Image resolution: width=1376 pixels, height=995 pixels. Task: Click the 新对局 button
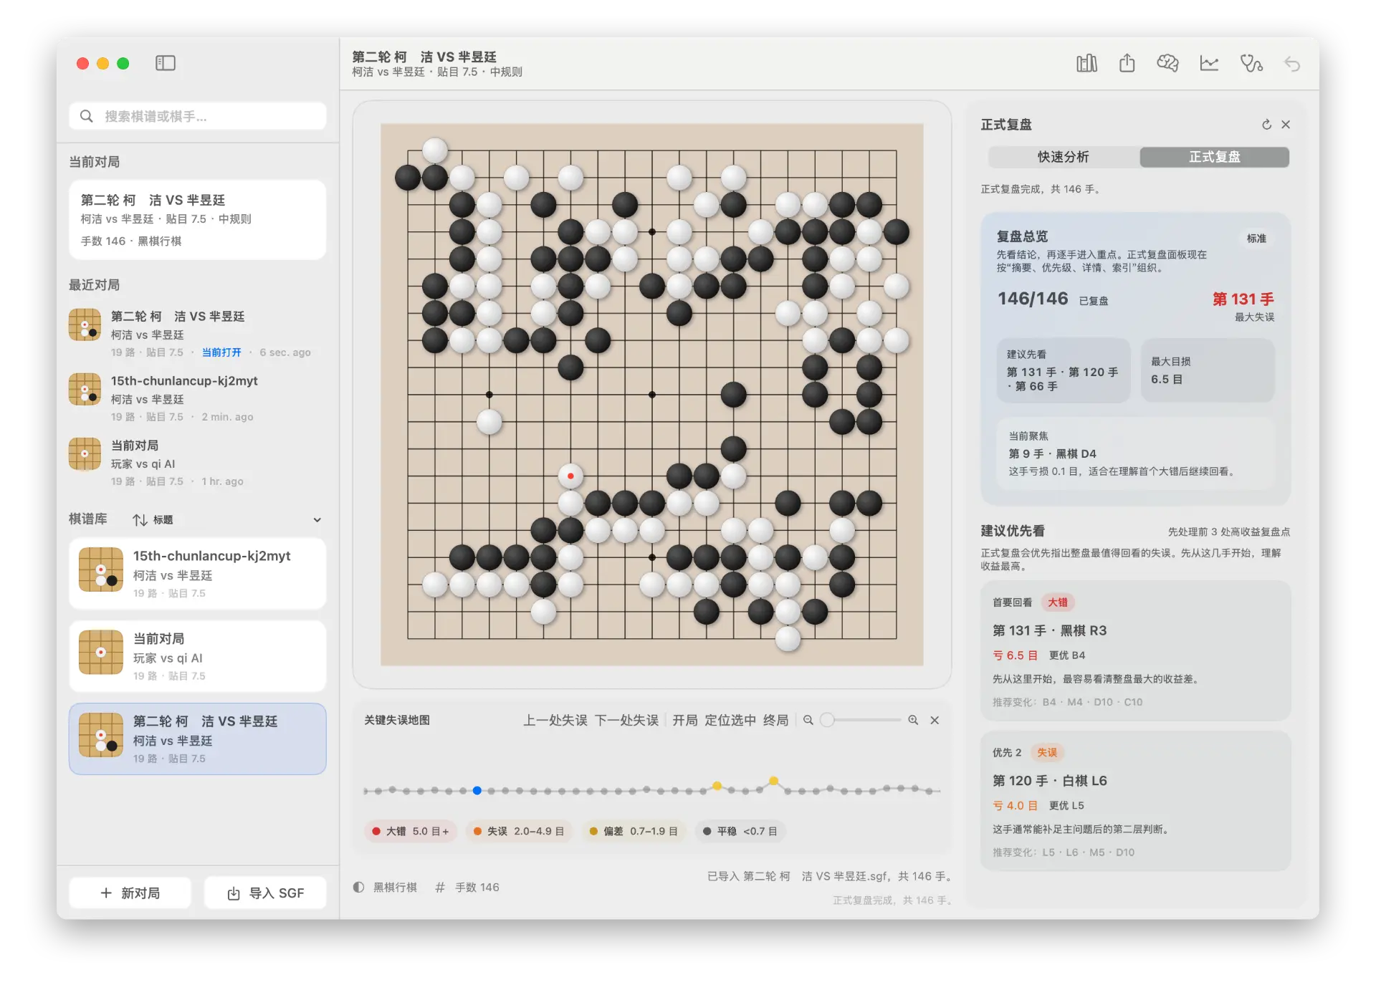pos(130,893)
